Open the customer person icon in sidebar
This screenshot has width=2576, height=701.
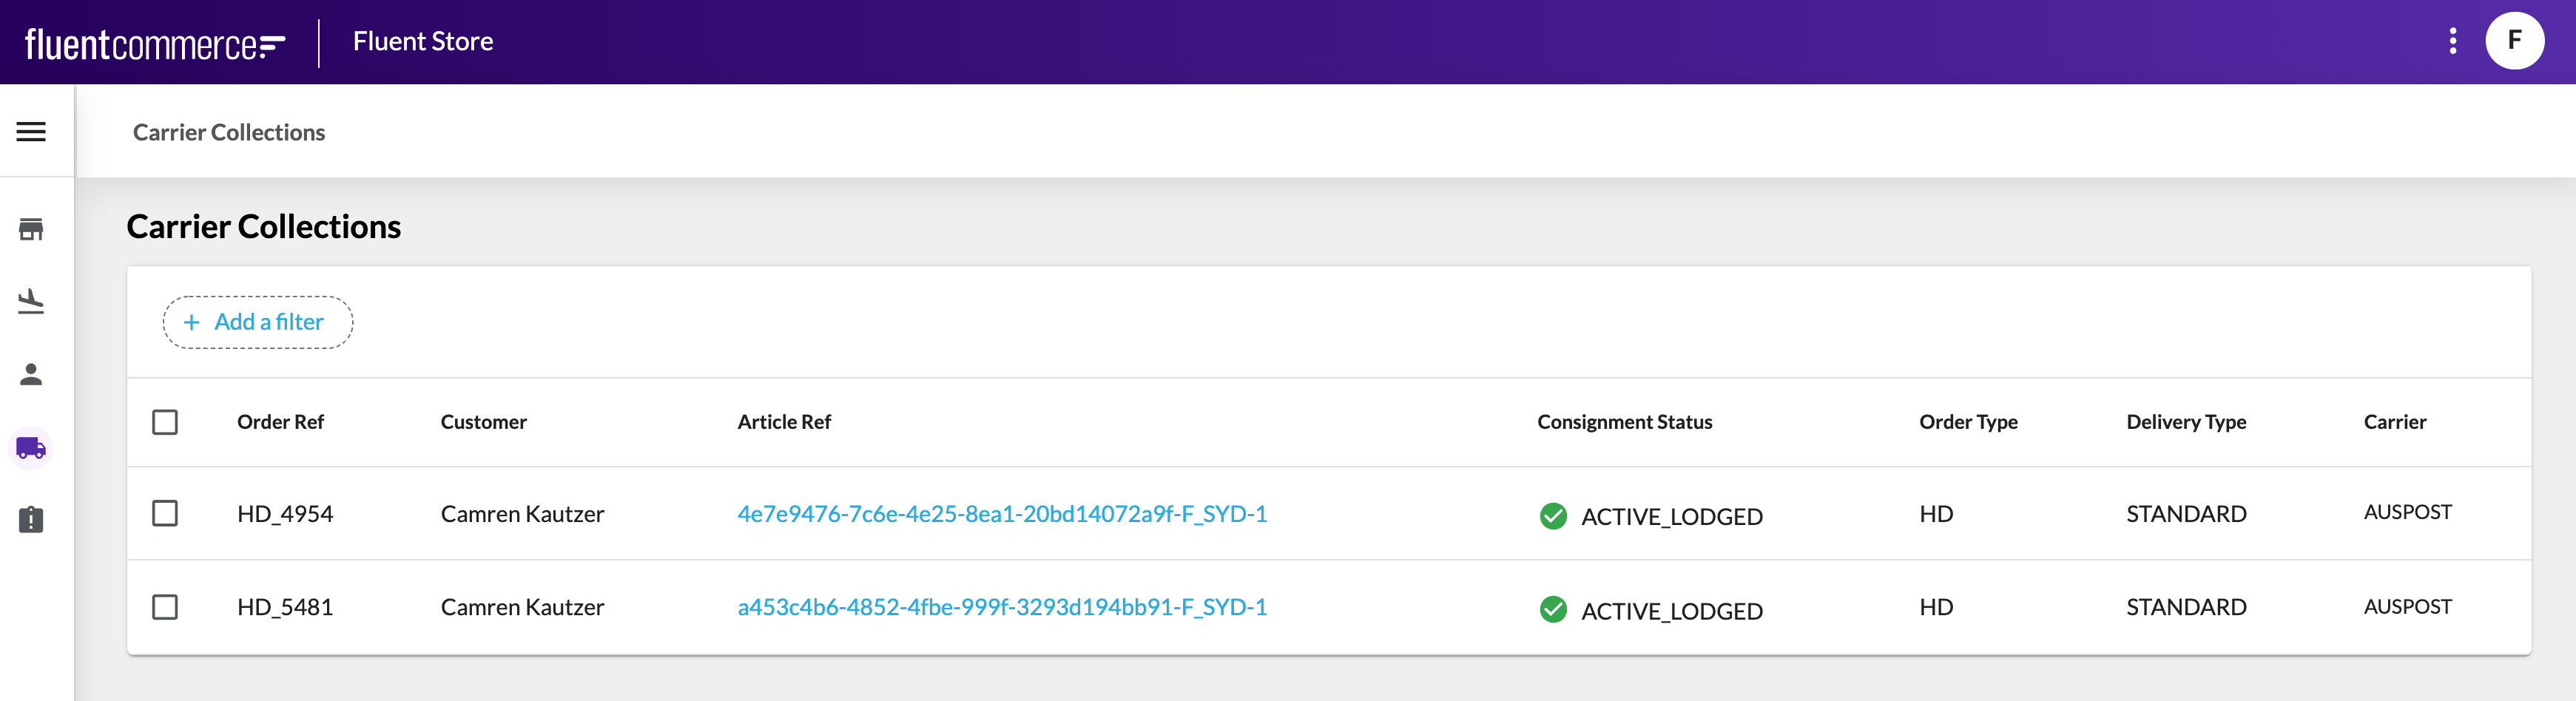coord(31,374)
